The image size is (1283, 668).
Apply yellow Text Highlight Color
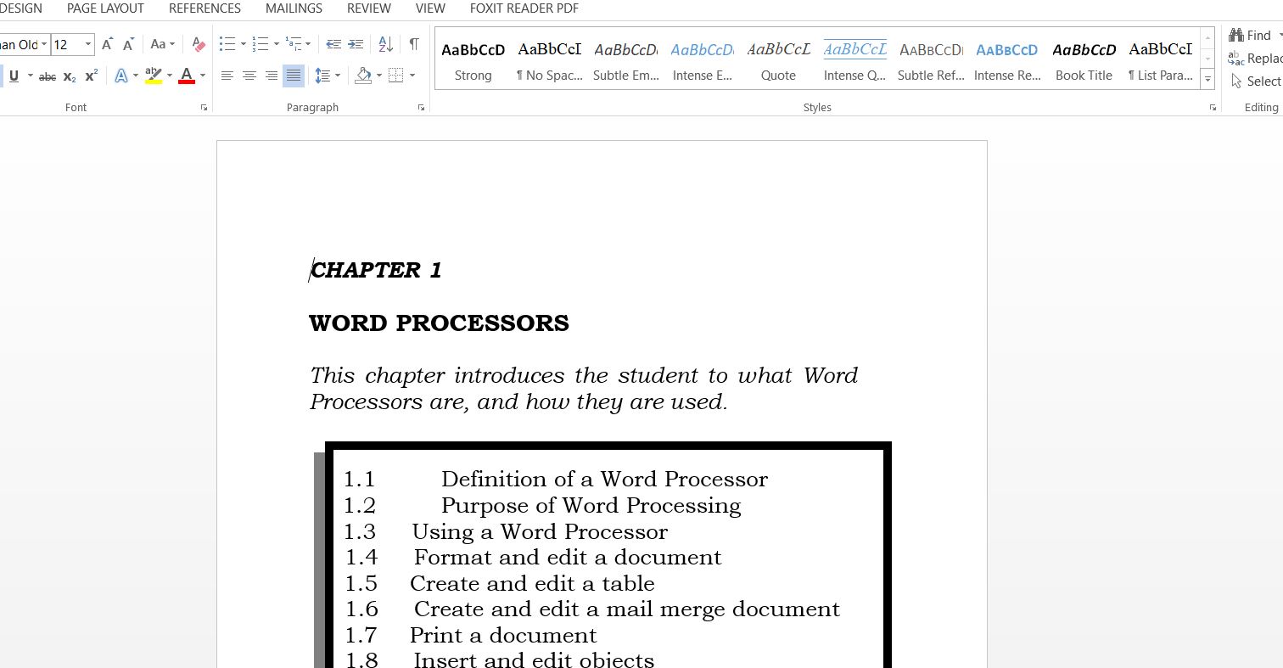click(x=153, y=76)
